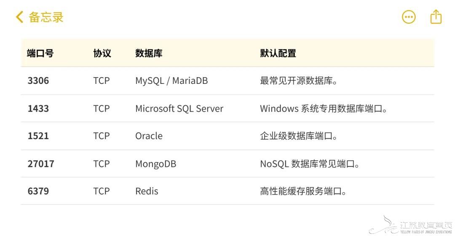Select the 端口号 column header

(40, 54)
